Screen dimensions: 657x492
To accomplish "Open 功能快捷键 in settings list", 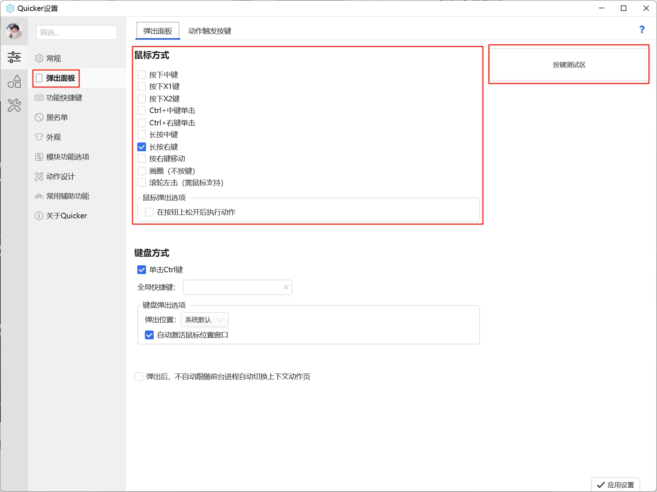I will click(x=64, y=98).
